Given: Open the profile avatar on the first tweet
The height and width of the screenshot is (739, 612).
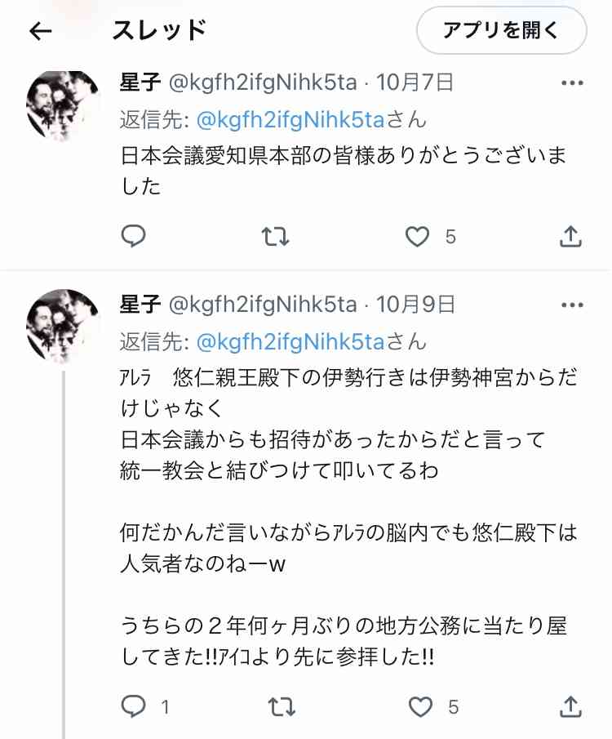Looking at the screenshot, I should 63,106.
